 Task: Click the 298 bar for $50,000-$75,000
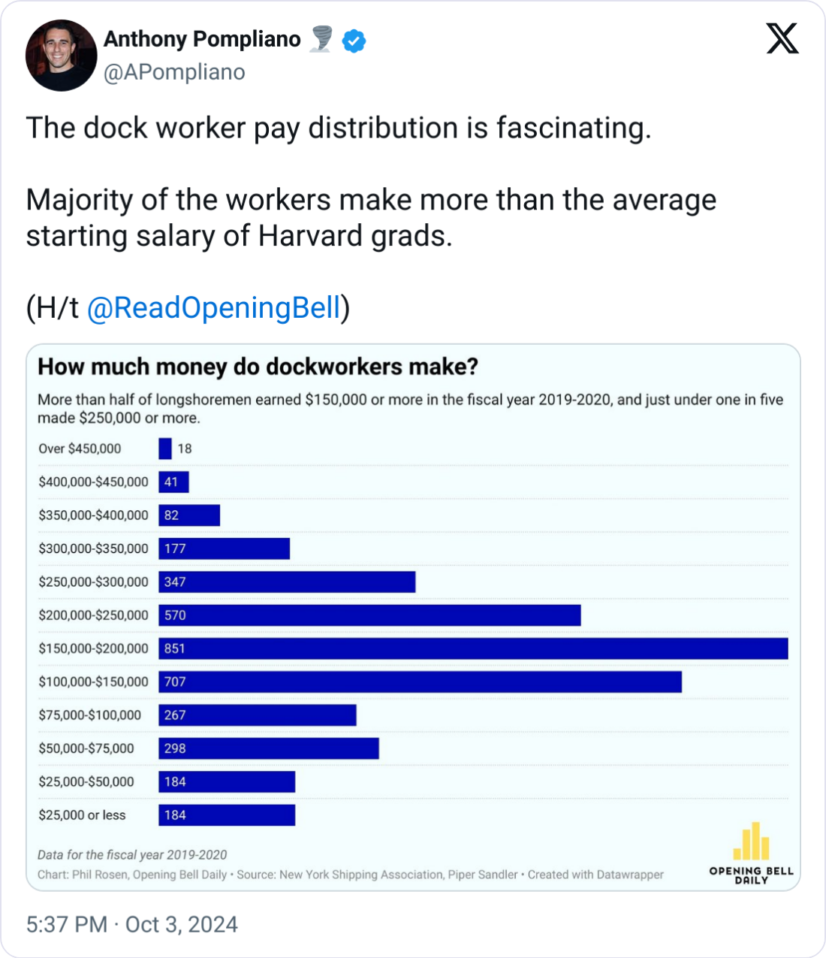(269, 748)
